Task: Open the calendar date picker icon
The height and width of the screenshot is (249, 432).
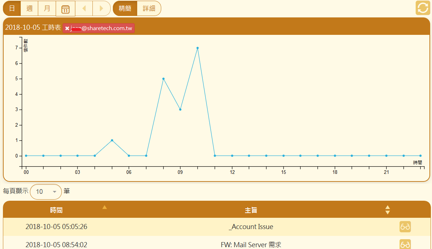Action: (66, 9)
